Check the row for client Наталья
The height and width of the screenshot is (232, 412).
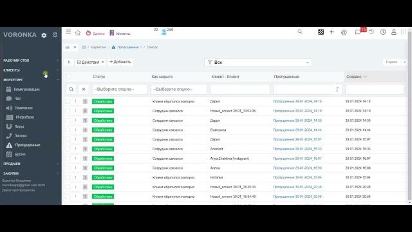(68, 178)
